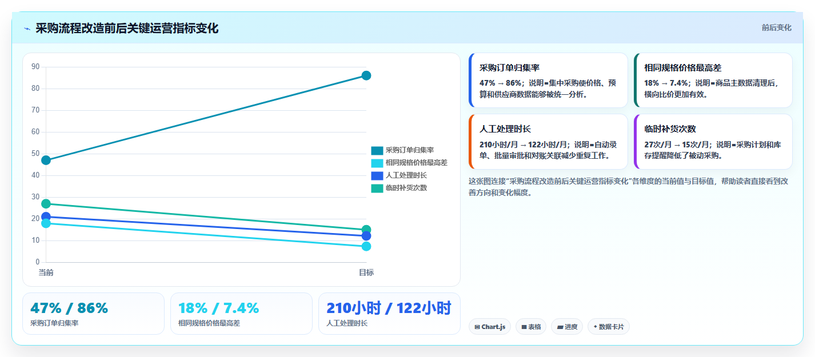Select the 相同规格价格最高差 point at 目标

pos(366,246)
